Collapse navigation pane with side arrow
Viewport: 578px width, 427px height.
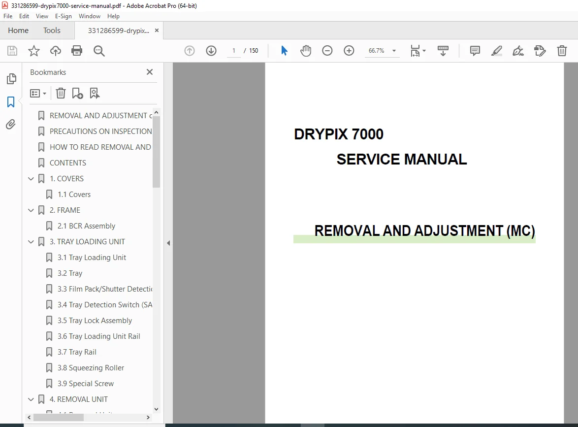coord(168,243)
